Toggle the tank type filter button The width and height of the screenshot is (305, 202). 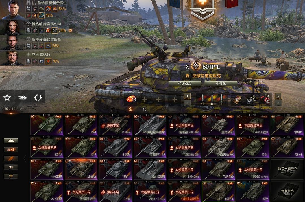coord(11,140)
